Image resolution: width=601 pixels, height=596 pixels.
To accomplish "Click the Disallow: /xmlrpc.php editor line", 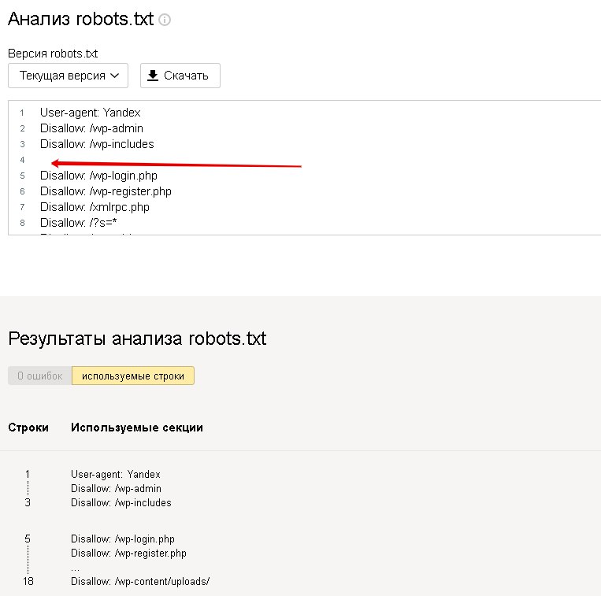I will [x=95, y=207].
